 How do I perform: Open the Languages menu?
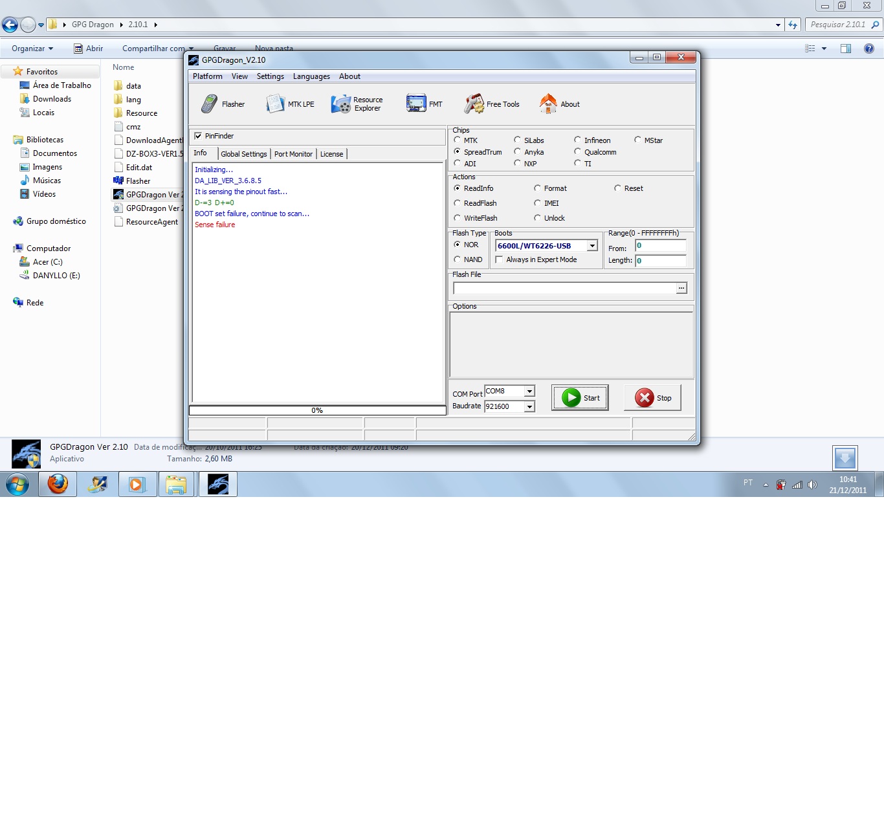coord(311,76)
